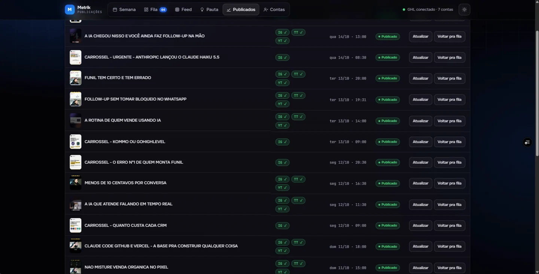Click title FOLLOW-UP SEM TOMAR BLOQUEIO NO WHATSAPP
Image resolution: width=539 pixels, height=274 pixels.
point(135,99)
